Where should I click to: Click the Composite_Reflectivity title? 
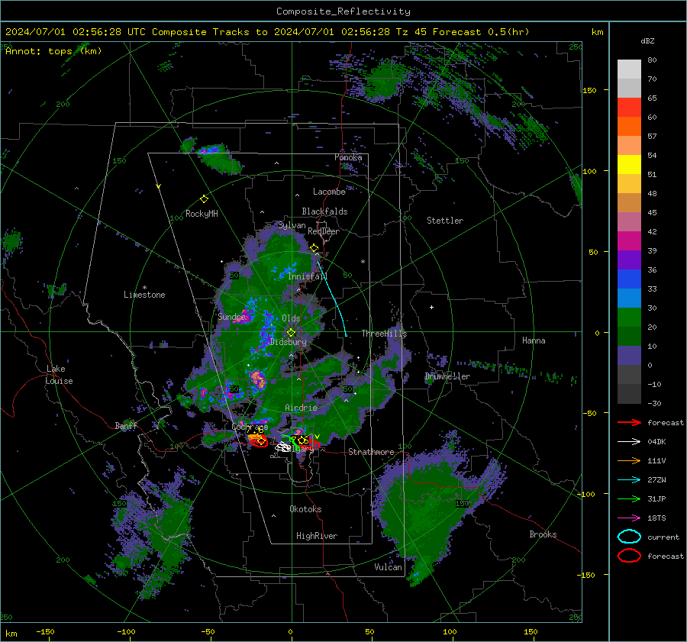coord(343,11)
